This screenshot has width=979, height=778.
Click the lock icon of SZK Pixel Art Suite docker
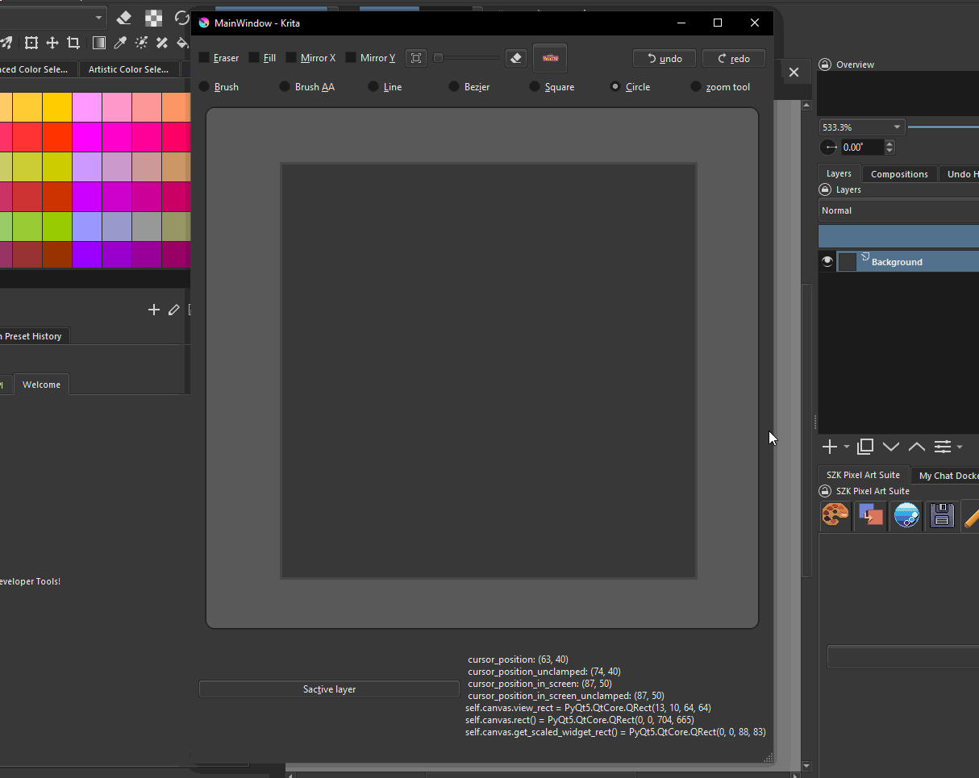(825, 491)
